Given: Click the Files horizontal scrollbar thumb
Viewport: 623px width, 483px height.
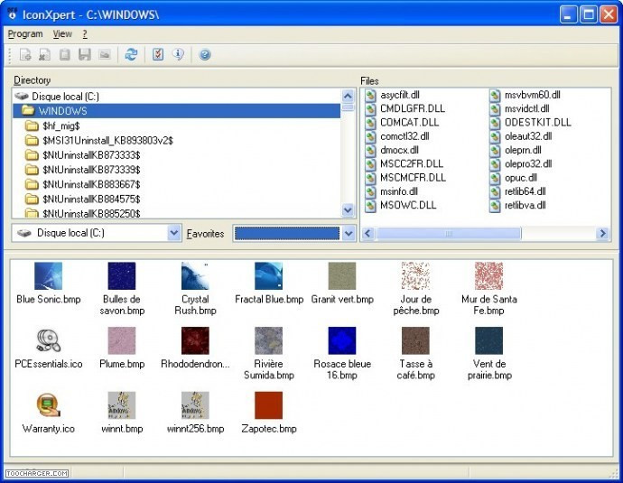Looking at the screenshot, I should pyautogui.click(x=448, y=233).
